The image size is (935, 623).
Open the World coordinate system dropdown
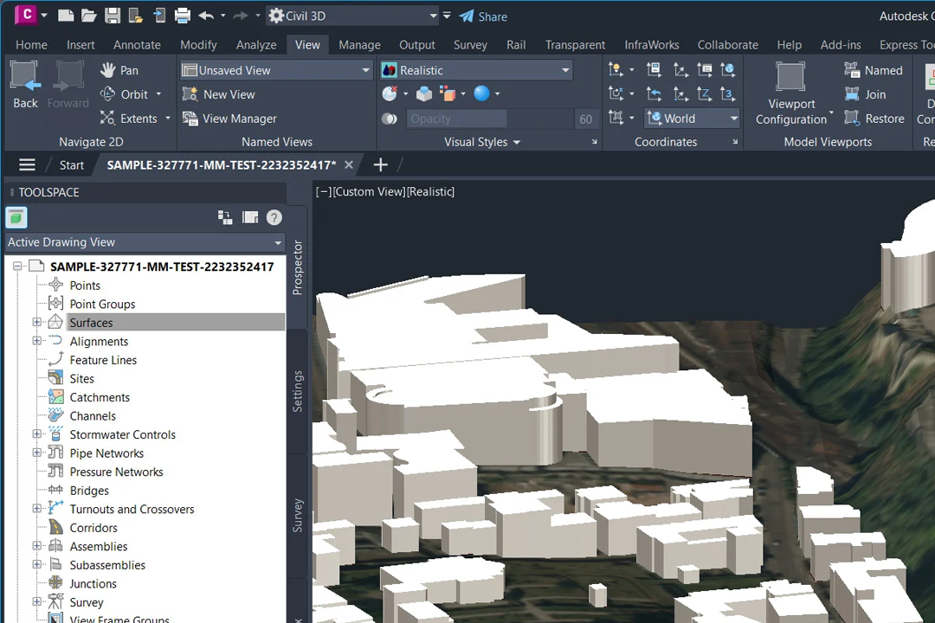click(x=733, y=118)
